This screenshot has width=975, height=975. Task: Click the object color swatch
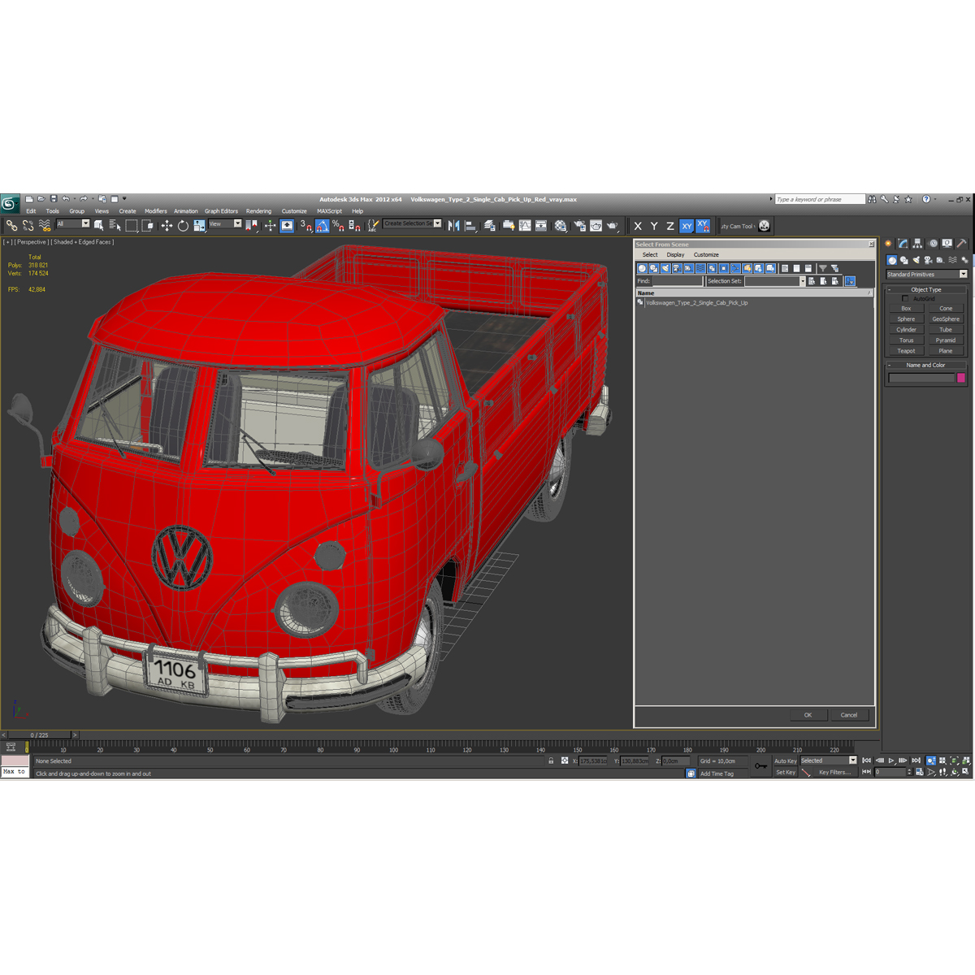click(x=961, y=378)
